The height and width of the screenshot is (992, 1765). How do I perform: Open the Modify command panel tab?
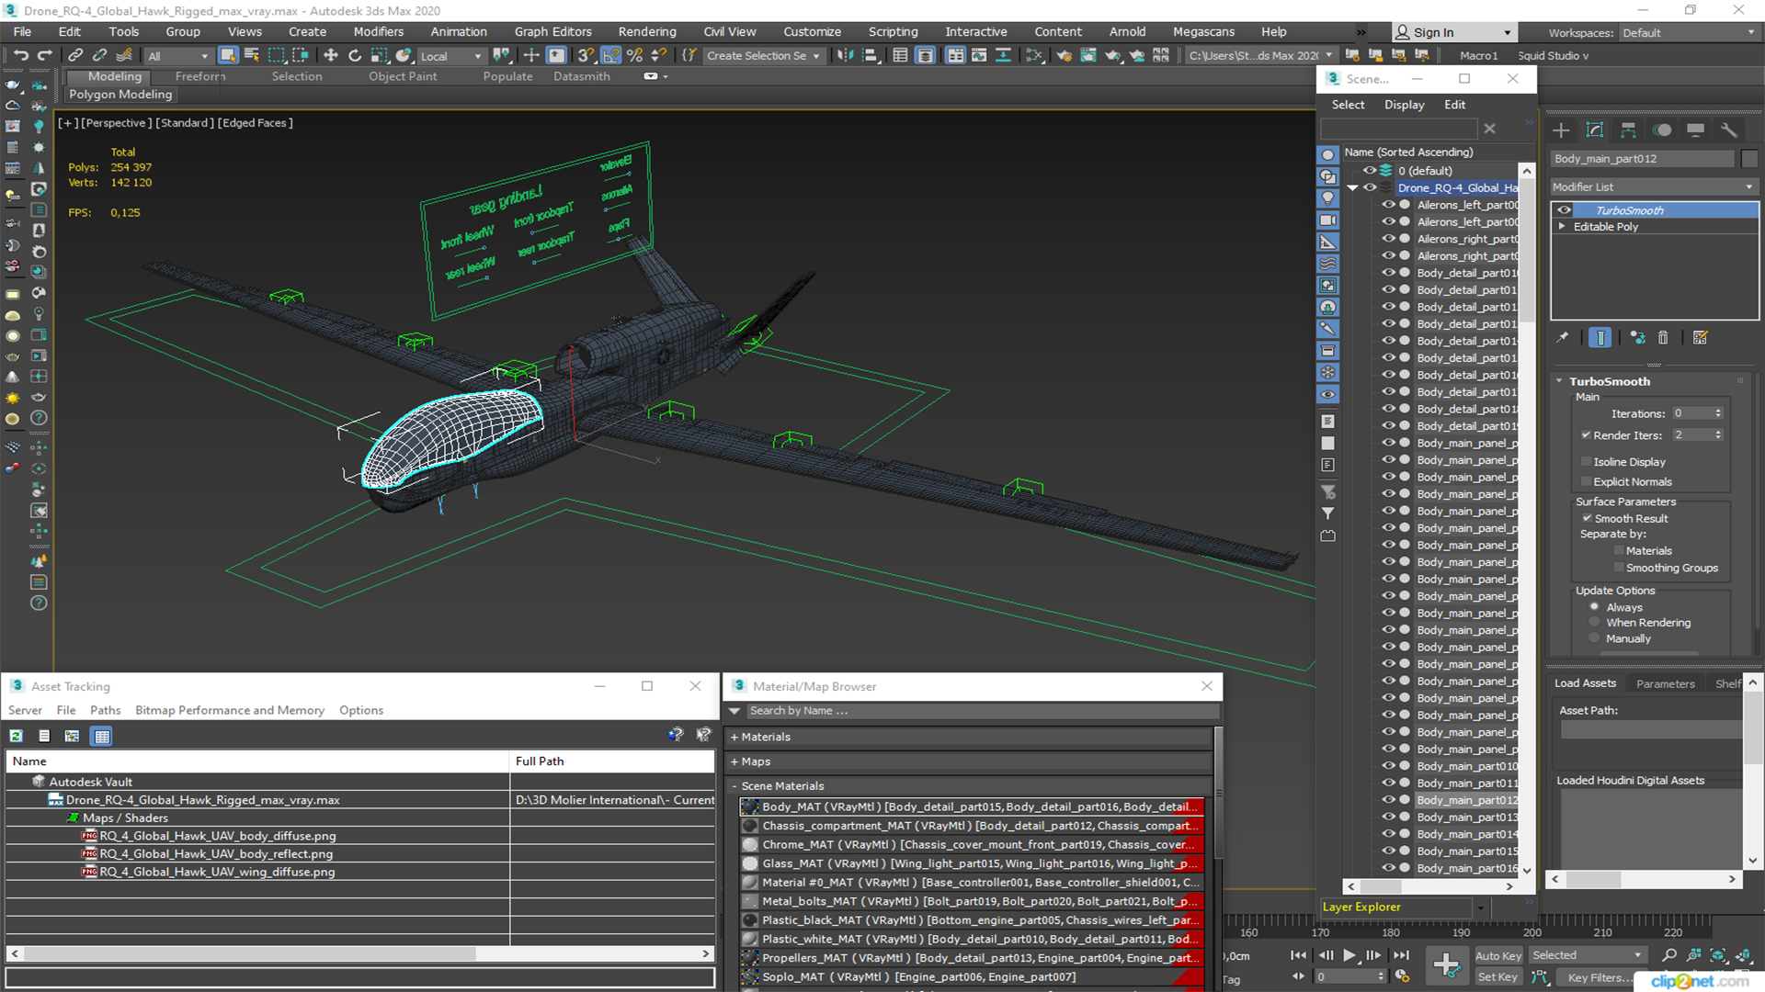1595,130
